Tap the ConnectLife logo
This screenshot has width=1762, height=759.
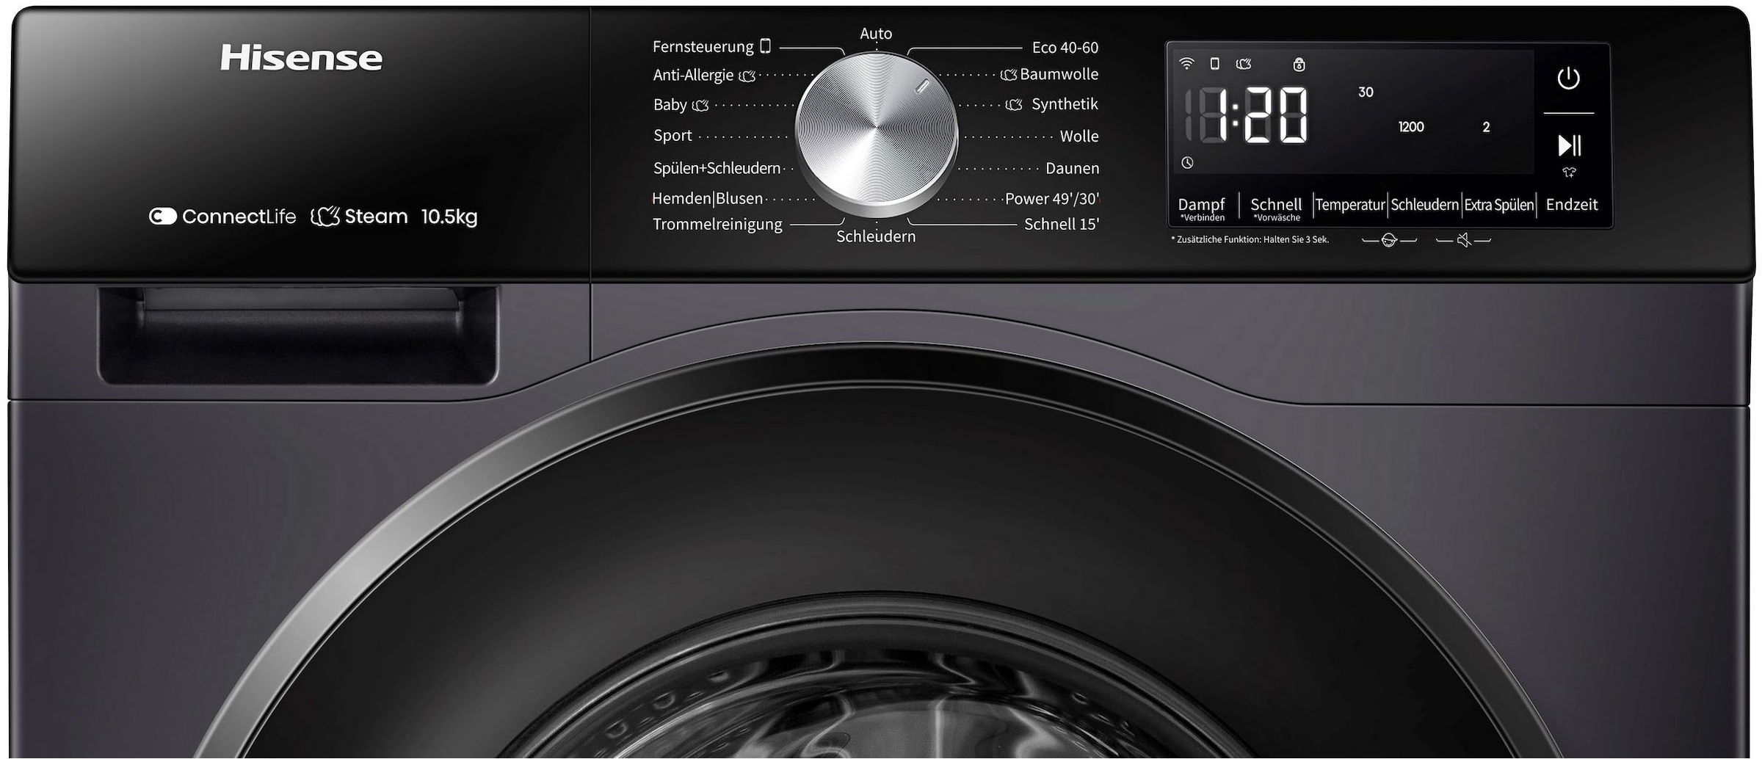(222, 216)
